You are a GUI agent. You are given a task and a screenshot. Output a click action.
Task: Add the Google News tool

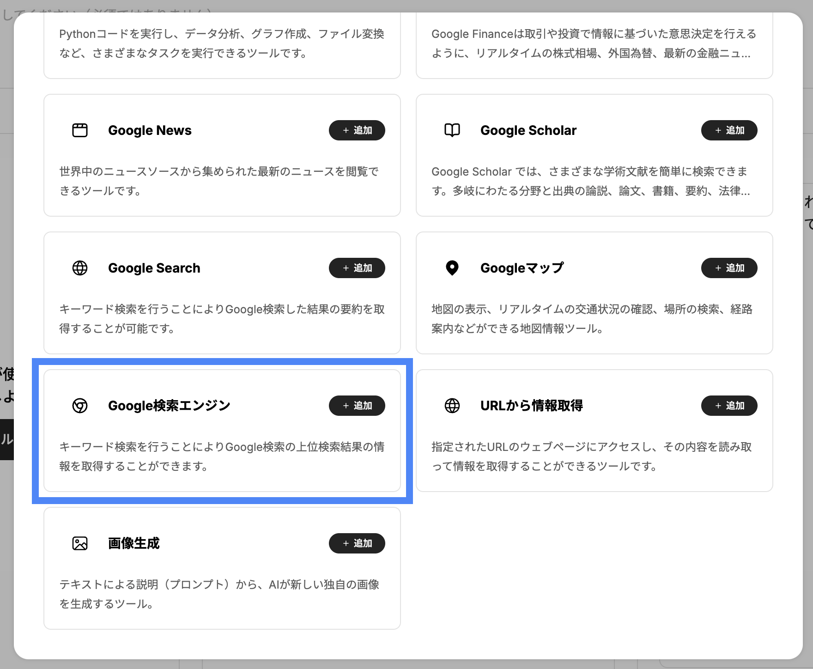[x=357, y=130]
